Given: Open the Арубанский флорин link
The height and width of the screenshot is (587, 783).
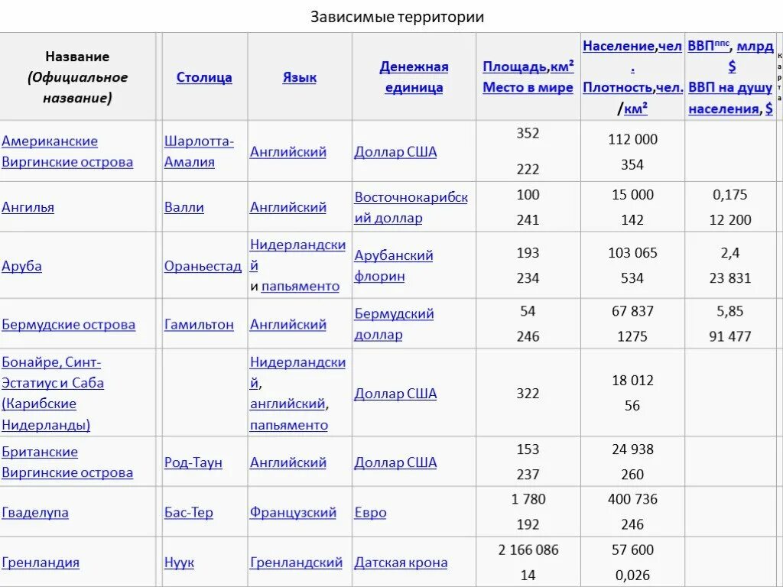Looking at the screenshot, I should tap(394, 265).
